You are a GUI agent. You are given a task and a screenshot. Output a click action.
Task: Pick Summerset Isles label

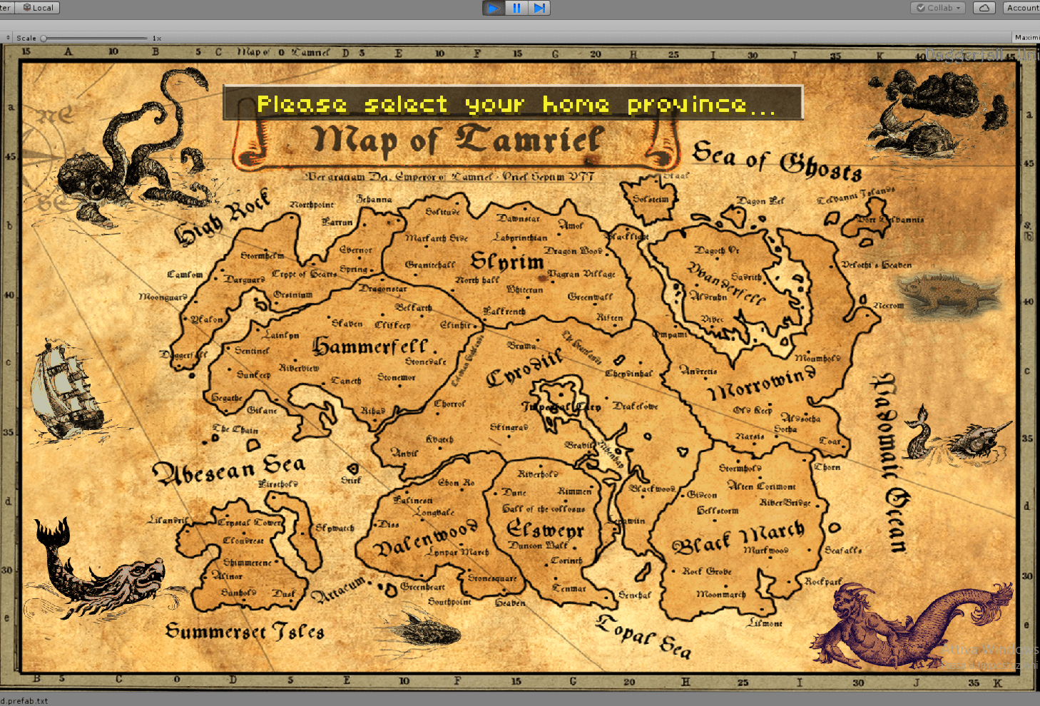245,631
